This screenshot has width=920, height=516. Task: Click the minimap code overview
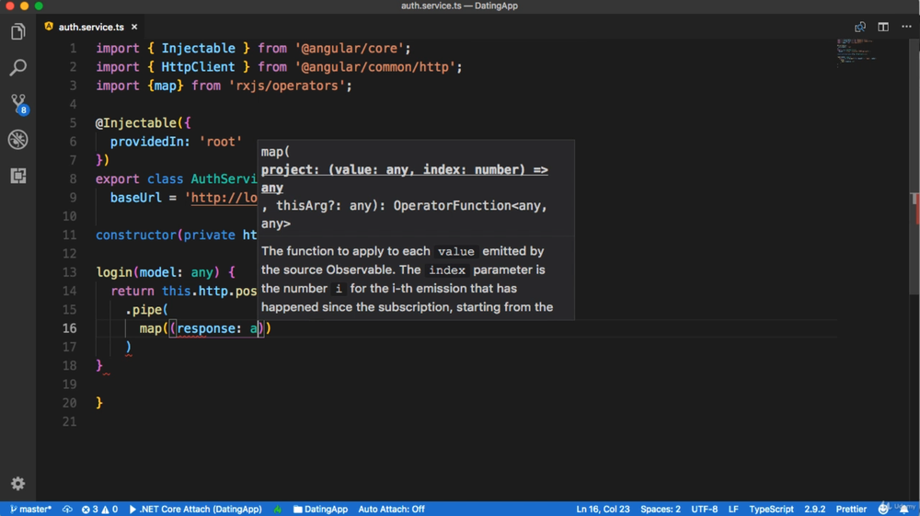click(x=857, y=52)
